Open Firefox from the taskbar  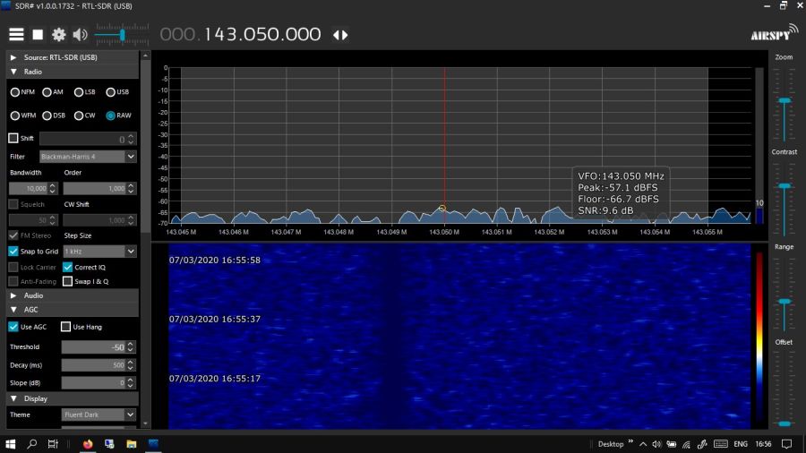(x=88, y=444)
